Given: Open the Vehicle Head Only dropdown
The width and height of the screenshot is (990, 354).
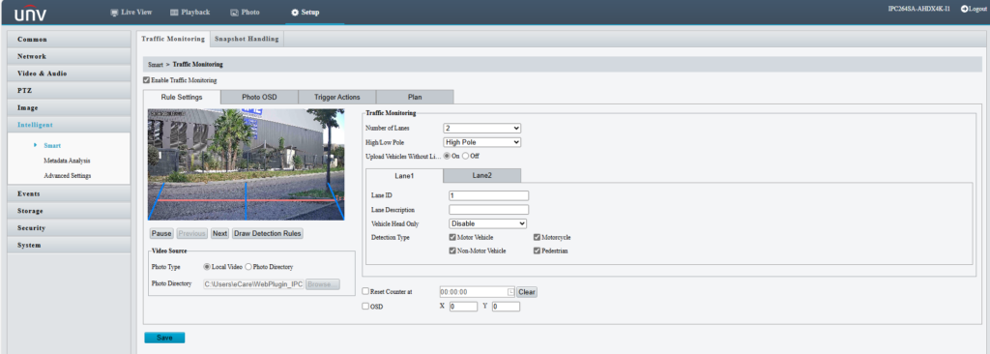Looking at the screenshot, I should (487, 223).
